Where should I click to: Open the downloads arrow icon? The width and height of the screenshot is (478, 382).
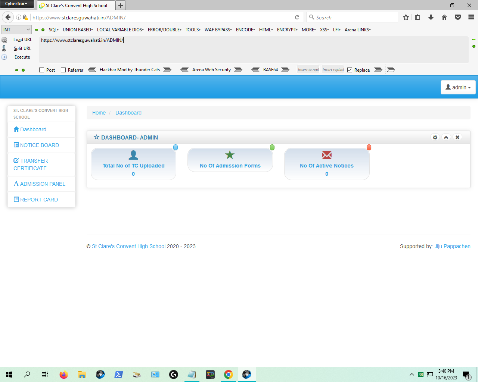pyautogui.click(x=431, y=17)
